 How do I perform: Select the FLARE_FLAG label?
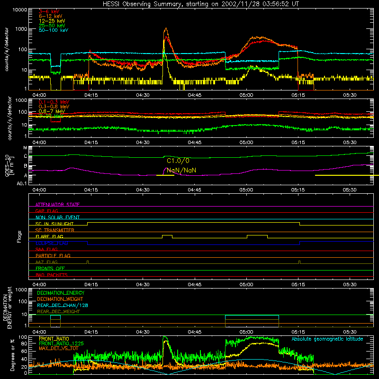click(49, 236)
